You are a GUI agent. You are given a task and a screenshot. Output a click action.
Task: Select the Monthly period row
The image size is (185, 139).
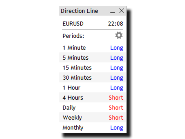(93, 128)
